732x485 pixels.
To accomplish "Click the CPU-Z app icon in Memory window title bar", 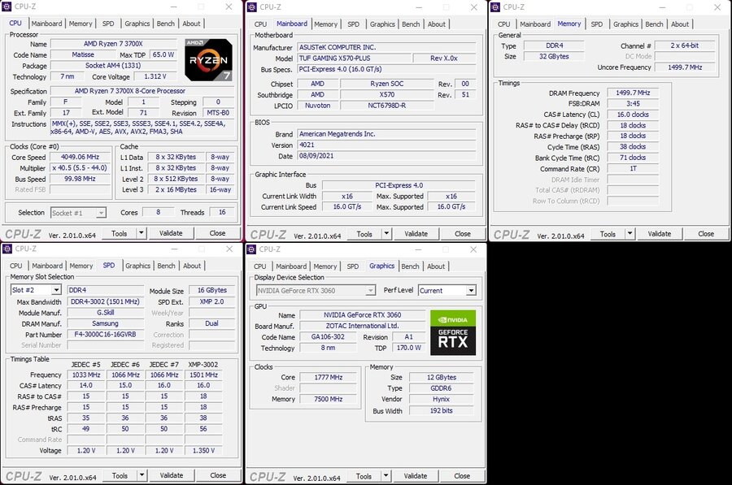I will (495, 7).
